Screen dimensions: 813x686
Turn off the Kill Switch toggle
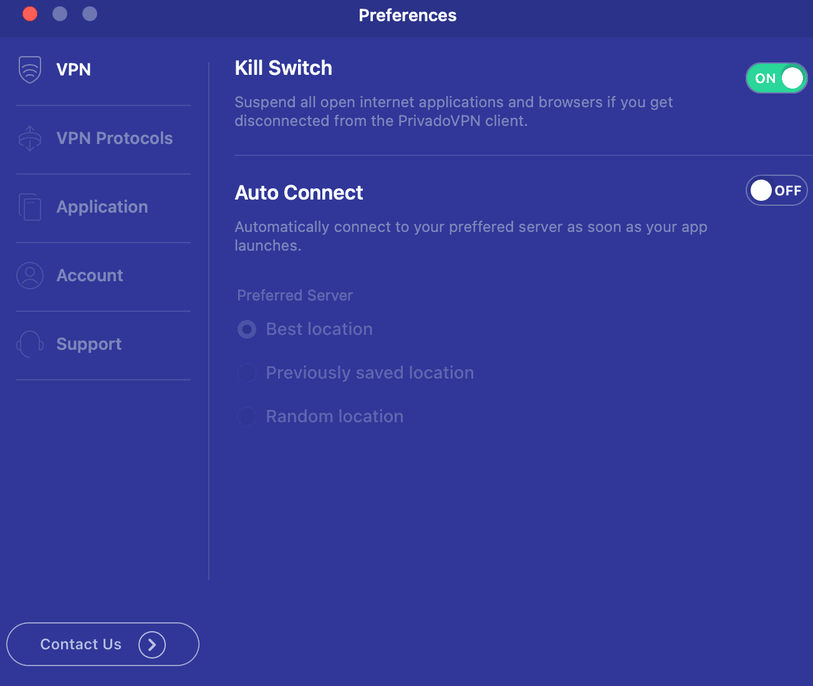(776, 78)
